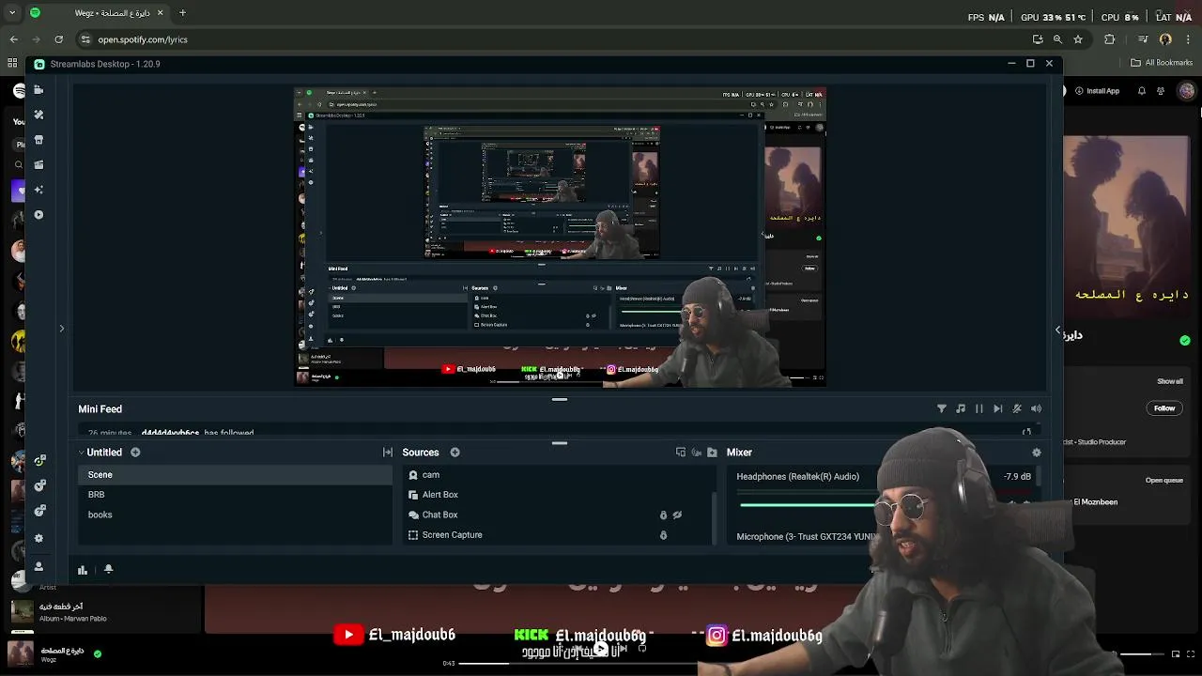Open All Bookmarks folder
Image resolution: width=1202 pixels, height=676 pixels.
pyautogui.click(x=1162, y=63)
